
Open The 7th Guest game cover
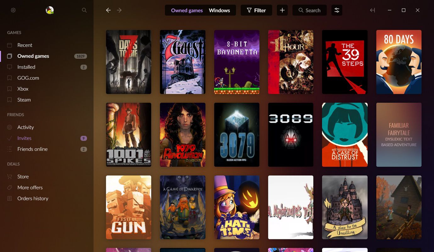click(x=183, y=62)
